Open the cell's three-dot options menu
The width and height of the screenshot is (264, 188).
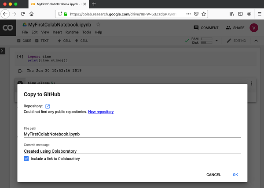(251, 83)
